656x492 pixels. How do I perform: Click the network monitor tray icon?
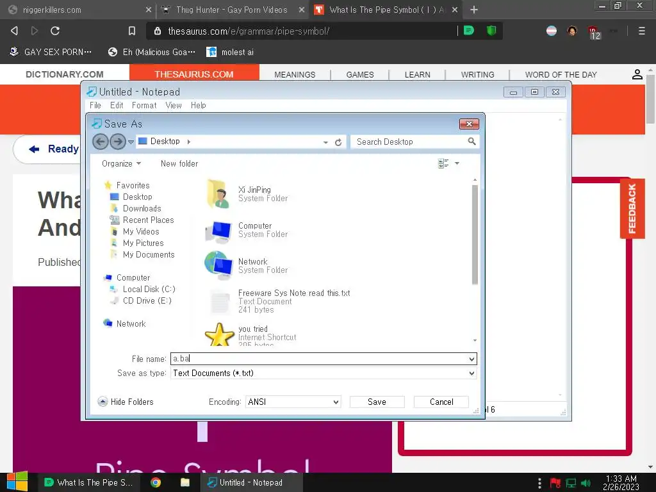click(571, 483)
